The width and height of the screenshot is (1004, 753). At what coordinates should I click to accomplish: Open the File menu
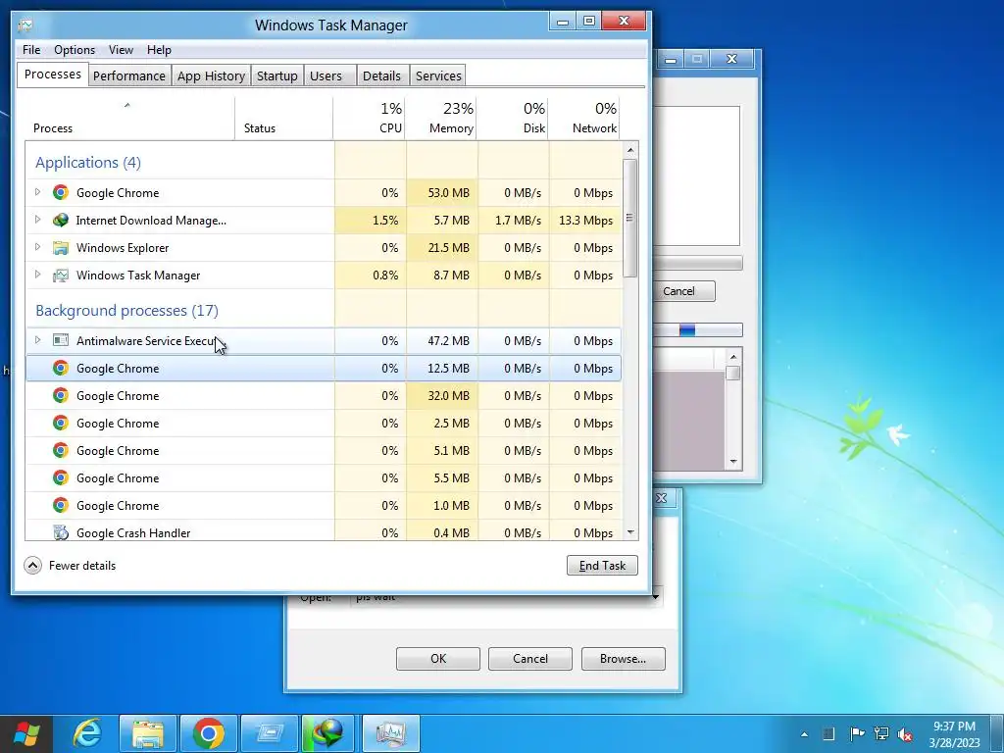click(31, 50)
